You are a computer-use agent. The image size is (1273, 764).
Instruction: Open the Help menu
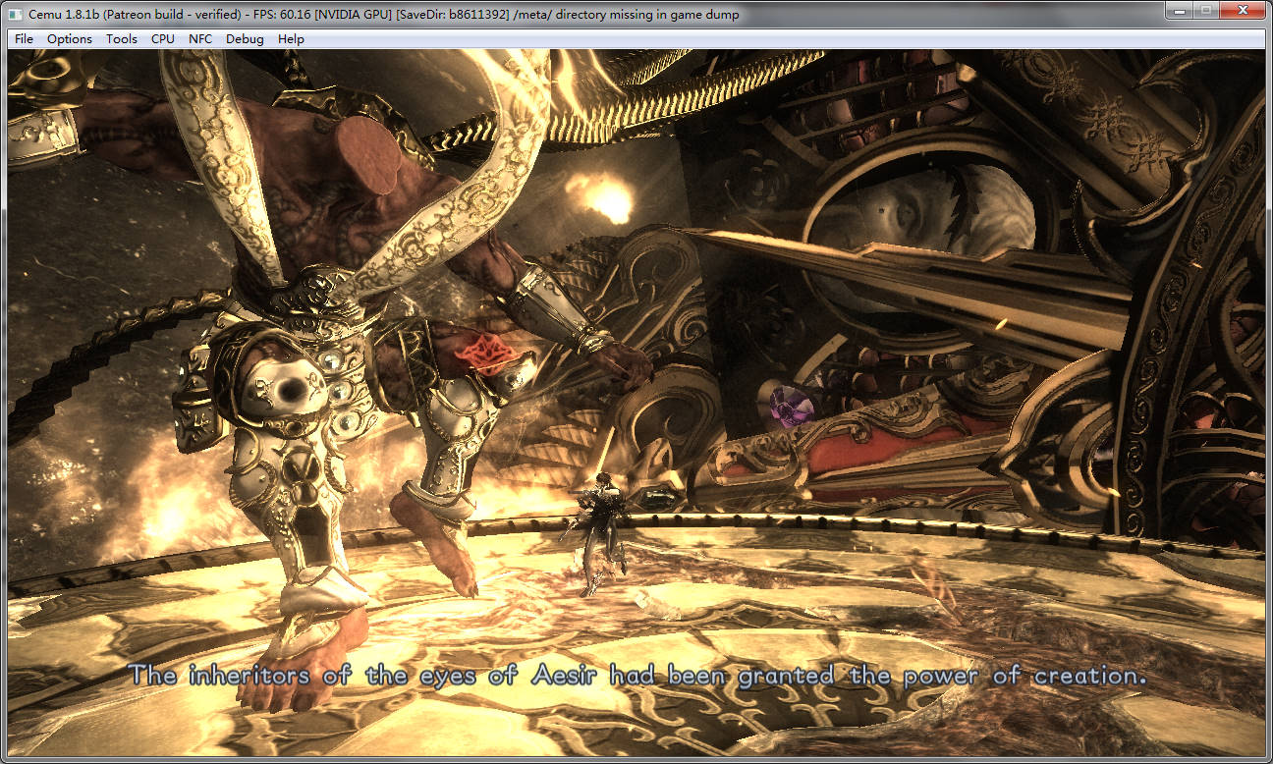pyautogui.click(x=291, y=39)
